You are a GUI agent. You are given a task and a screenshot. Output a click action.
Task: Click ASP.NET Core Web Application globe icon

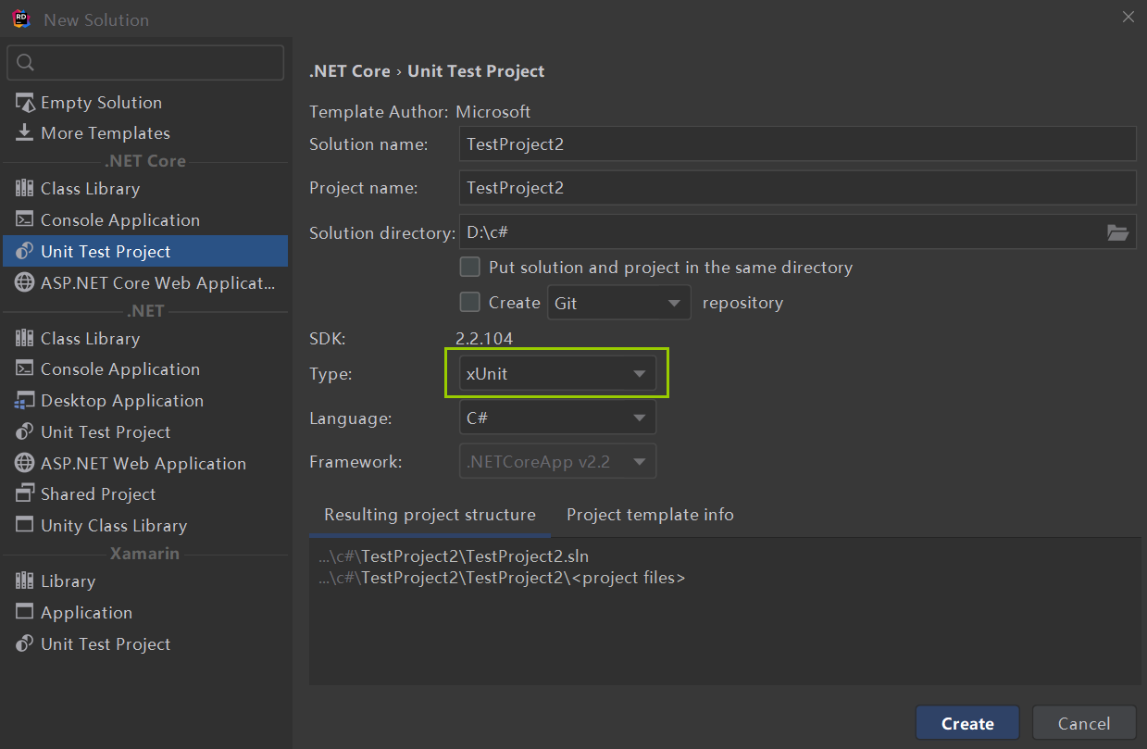pos(25,283)
